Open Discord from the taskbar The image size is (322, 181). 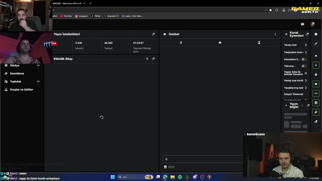[x=195, y=177]
